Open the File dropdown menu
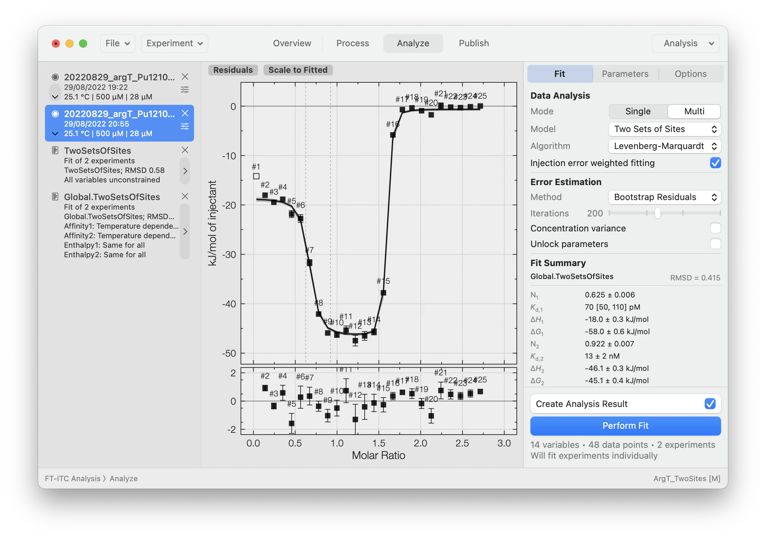766x539 pixels. pos(118,44)
